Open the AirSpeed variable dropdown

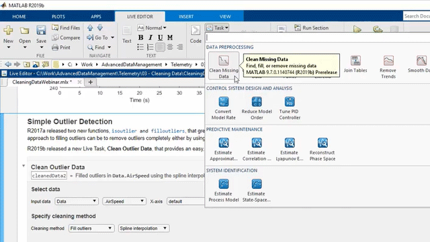click(124, 201)
